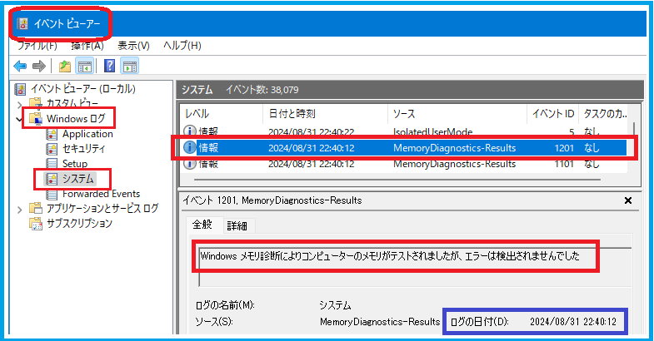
Task: Click the ログの日付 value 2024/08/31 22:40:12
Action: (x=572, y=322)
